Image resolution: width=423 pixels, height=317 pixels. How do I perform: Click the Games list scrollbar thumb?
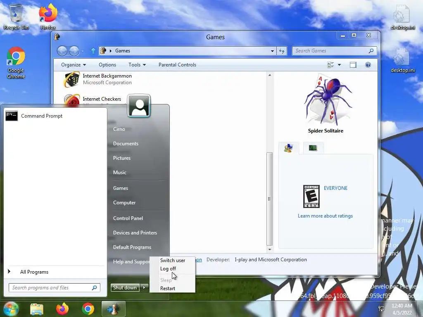(269, 199)
